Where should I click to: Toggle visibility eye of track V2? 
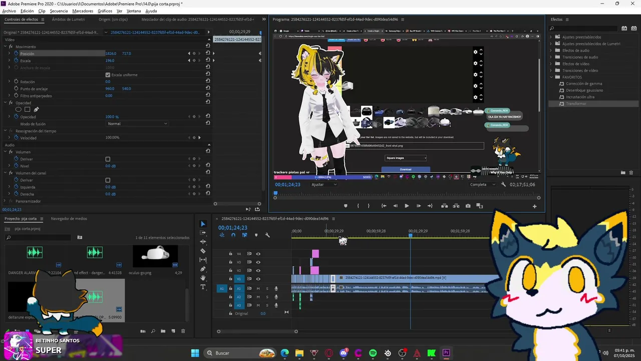coord(258,271)
